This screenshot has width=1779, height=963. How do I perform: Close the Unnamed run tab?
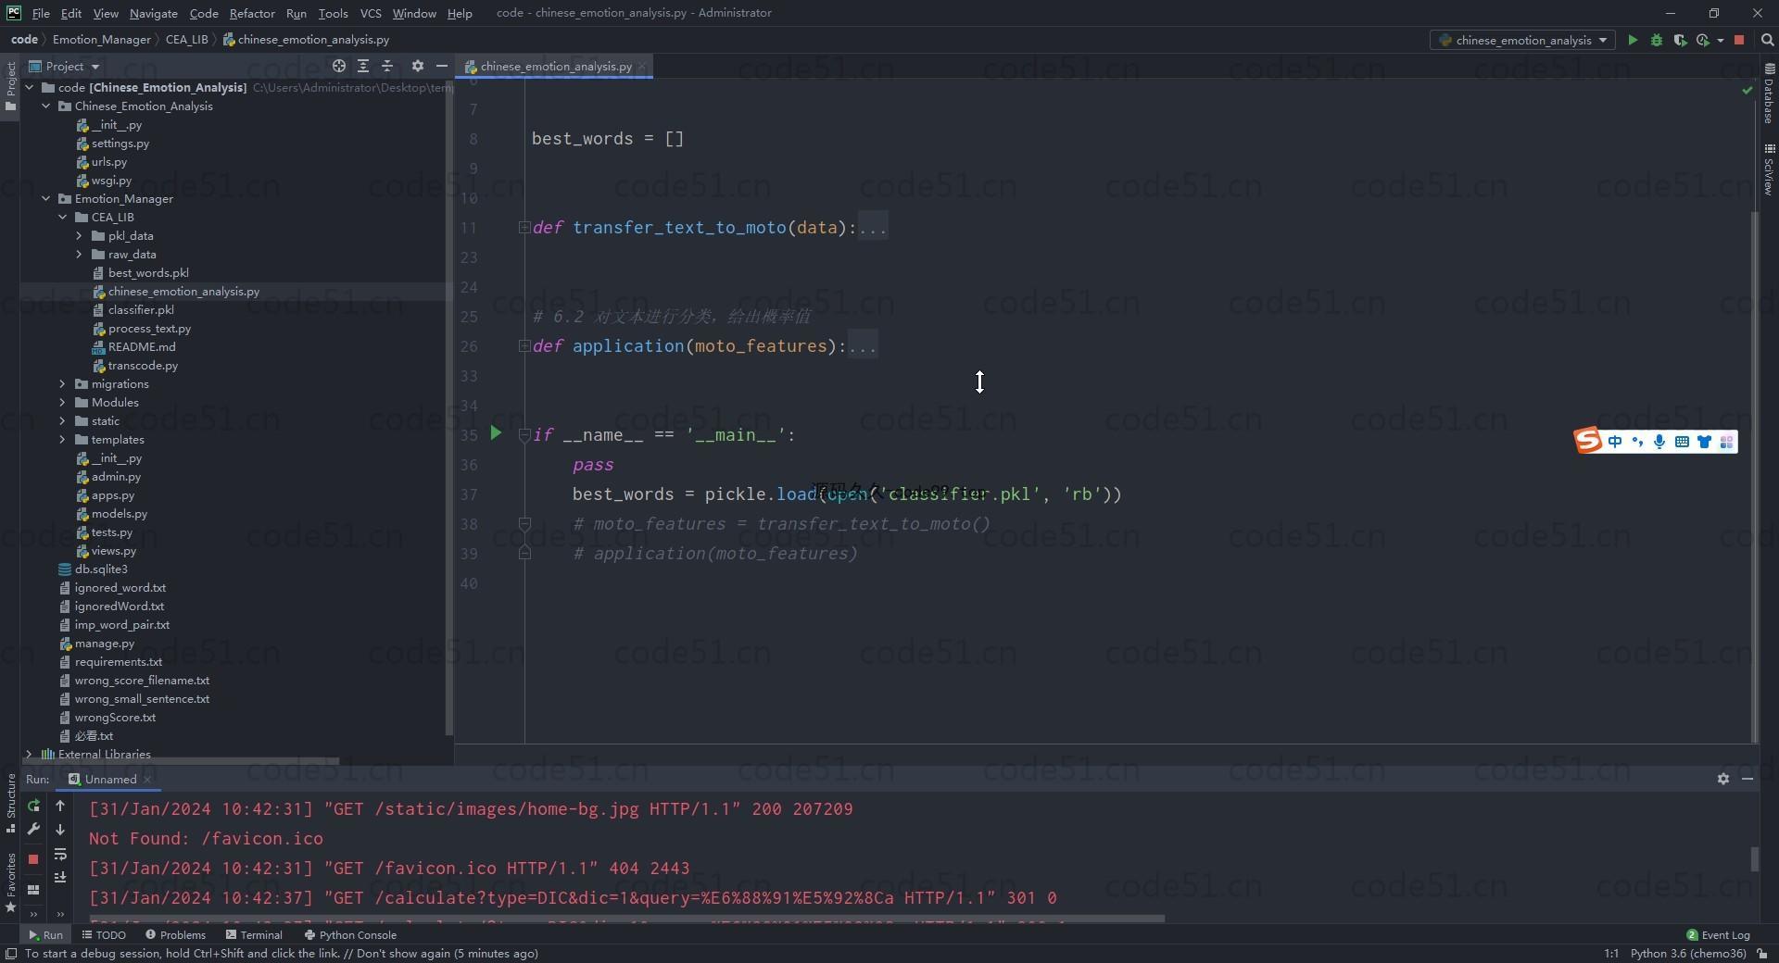tap(147, 779)
